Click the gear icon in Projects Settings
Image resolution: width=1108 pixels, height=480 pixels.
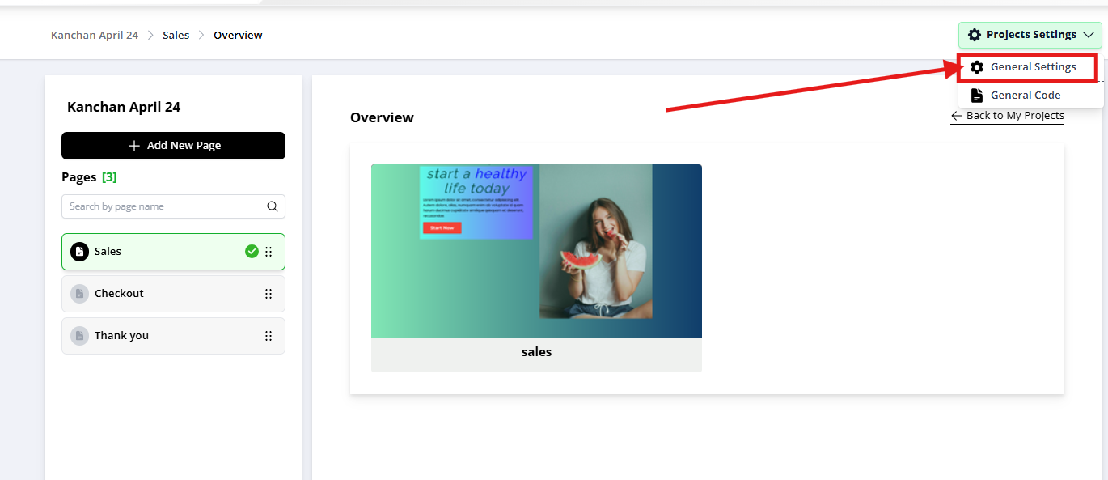point(975,35)
